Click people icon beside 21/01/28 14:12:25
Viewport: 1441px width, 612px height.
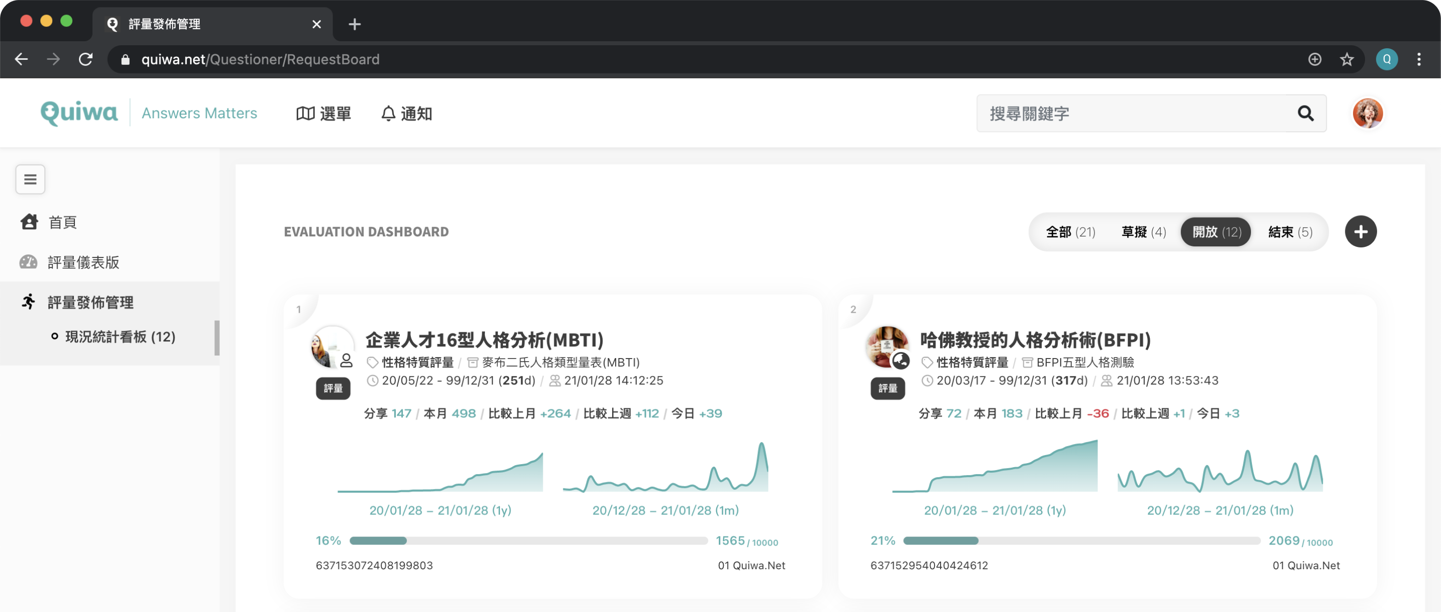point(555,381)
